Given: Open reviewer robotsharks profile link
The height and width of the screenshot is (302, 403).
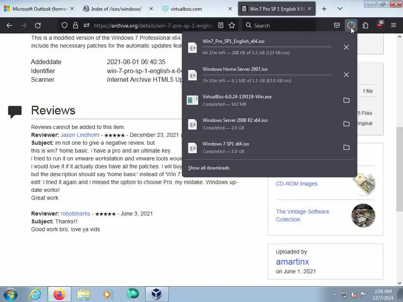Looking at the screenshot, I should click(75, 214).
